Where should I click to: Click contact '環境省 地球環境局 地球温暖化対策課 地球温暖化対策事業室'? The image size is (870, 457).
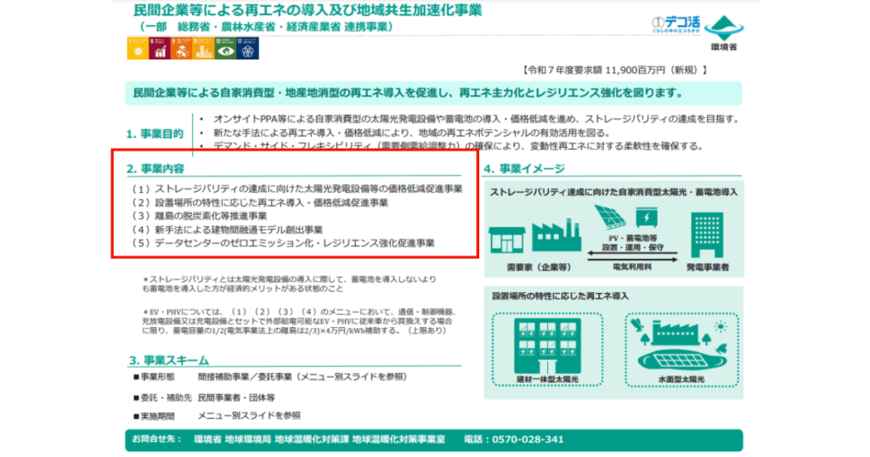point(319,439)
